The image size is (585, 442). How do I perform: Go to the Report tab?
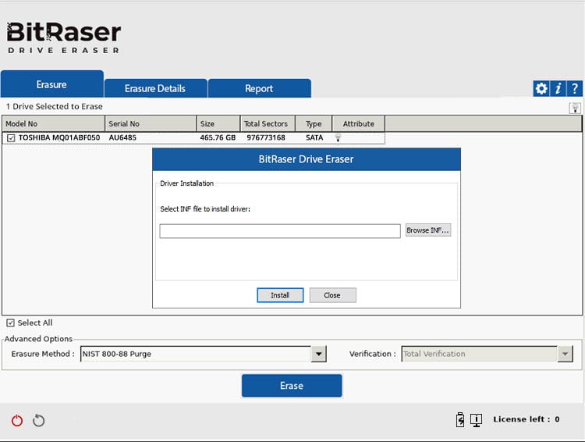click(x=259, y=88)
